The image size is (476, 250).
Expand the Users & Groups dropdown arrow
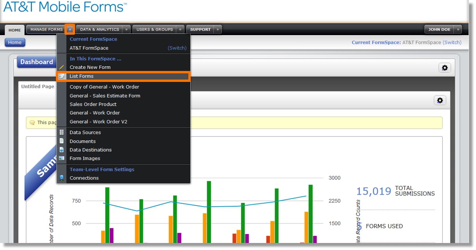(x=180, y=29)
